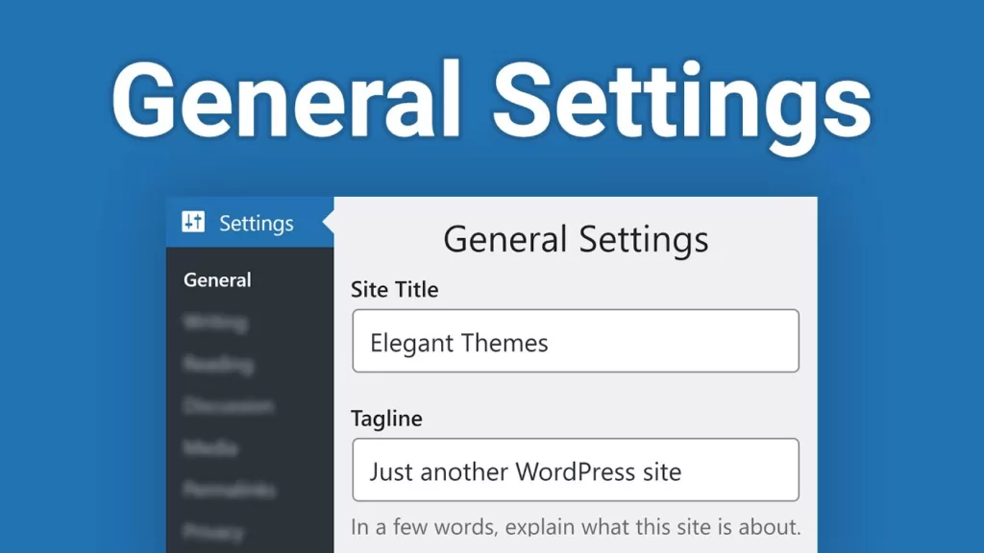Open the blurred Media settings submenu item
Screen dimensions: 984x553
(210, 447)
